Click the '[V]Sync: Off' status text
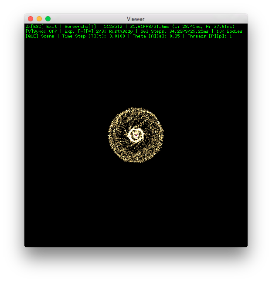This screenshot has width=272, height=282. tap(41, 31)
